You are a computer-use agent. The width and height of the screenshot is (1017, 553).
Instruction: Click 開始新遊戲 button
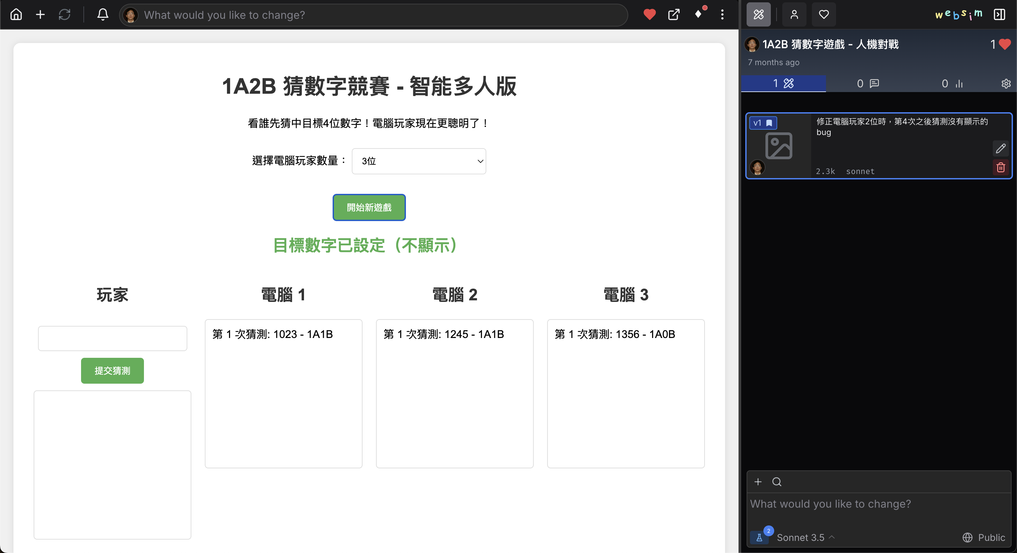369,208
